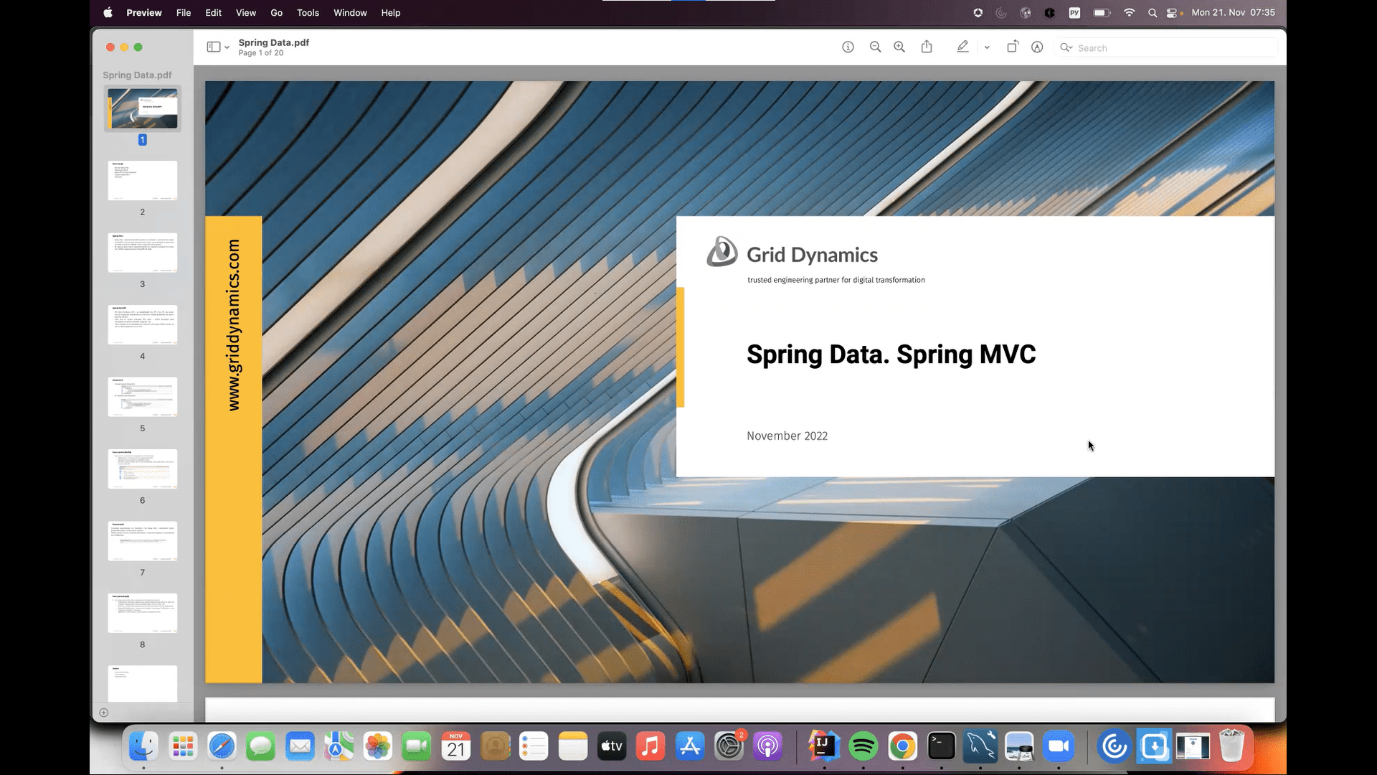This screenshot has height=775, width=1377.
Task: Open Terminal from the Dock
Action: click(942, 747)
